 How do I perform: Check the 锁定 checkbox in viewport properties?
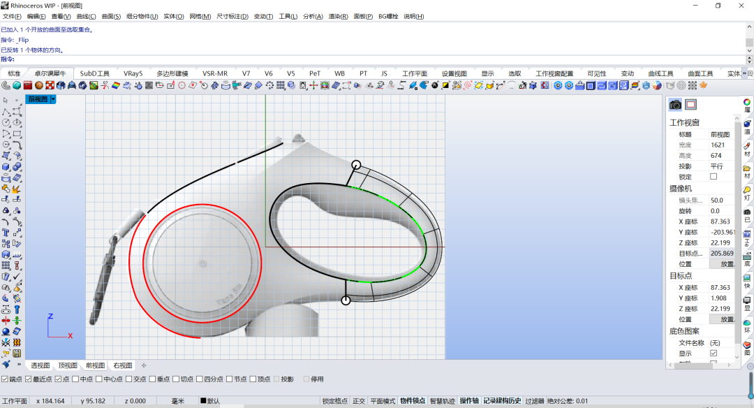click(714, 177)
